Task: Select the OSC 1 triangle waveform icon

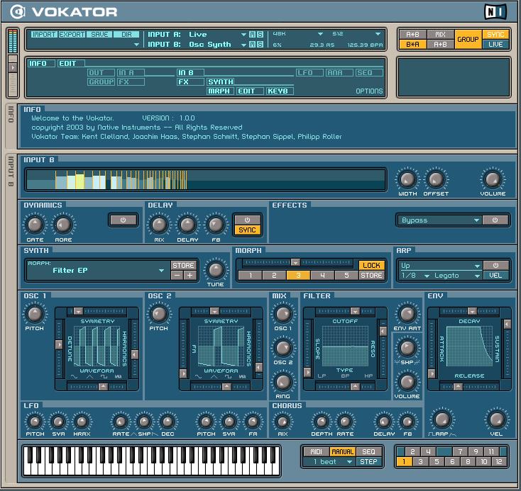Action: click(90, 377)
